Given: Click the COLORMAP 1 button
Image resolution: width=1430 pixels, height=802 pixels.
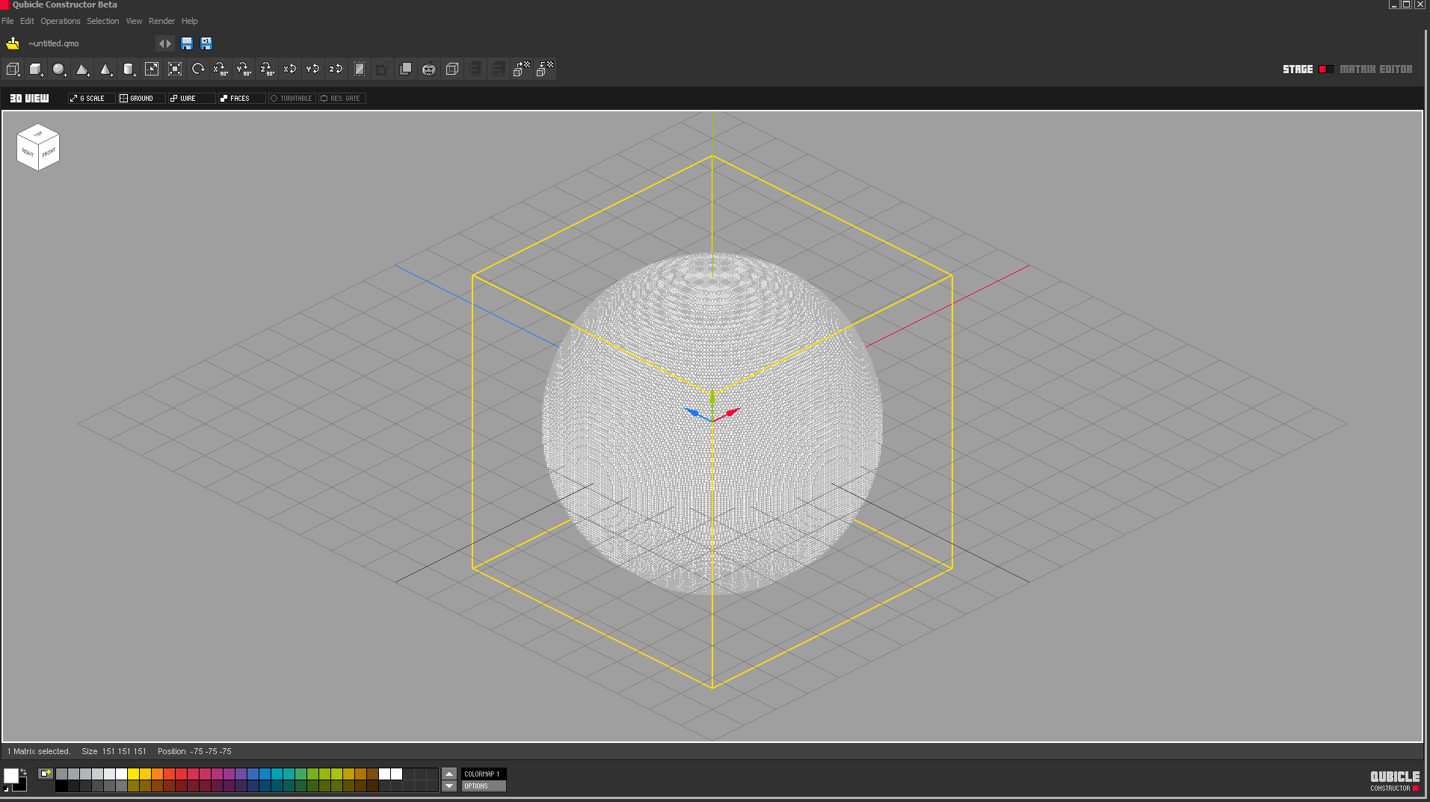Looking at the screenshot, I should [483, 774].
